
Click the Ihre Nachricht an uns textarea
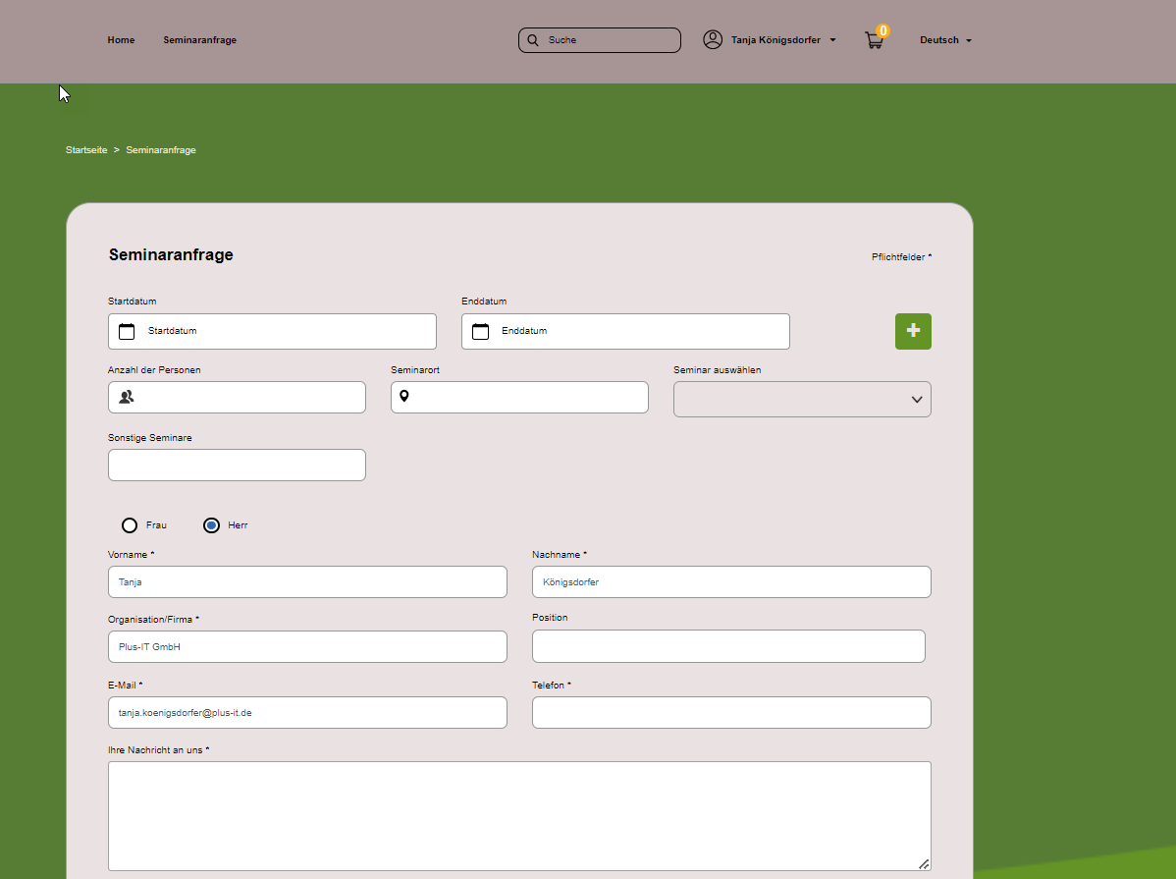coord(519,815)
